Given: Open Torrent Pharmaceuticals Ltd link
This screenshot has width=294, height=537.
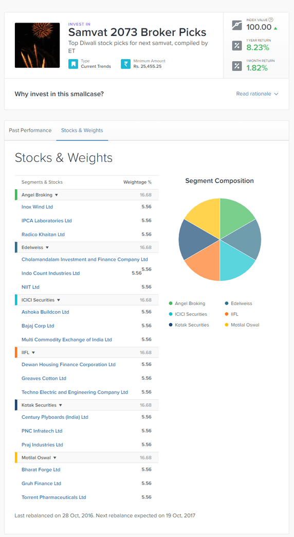Looking at the screenshot, I should (x=54, y=497).
